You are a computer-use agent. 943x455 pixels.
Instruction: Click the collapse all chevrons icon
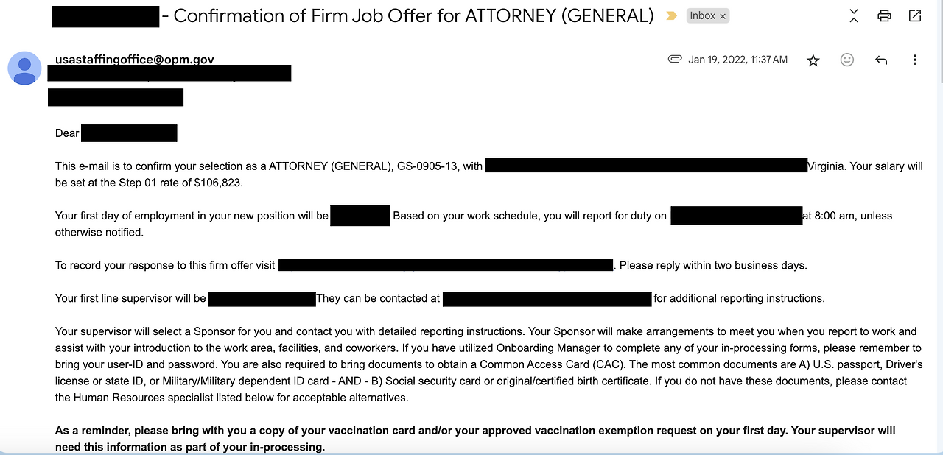tap(854, 15)
